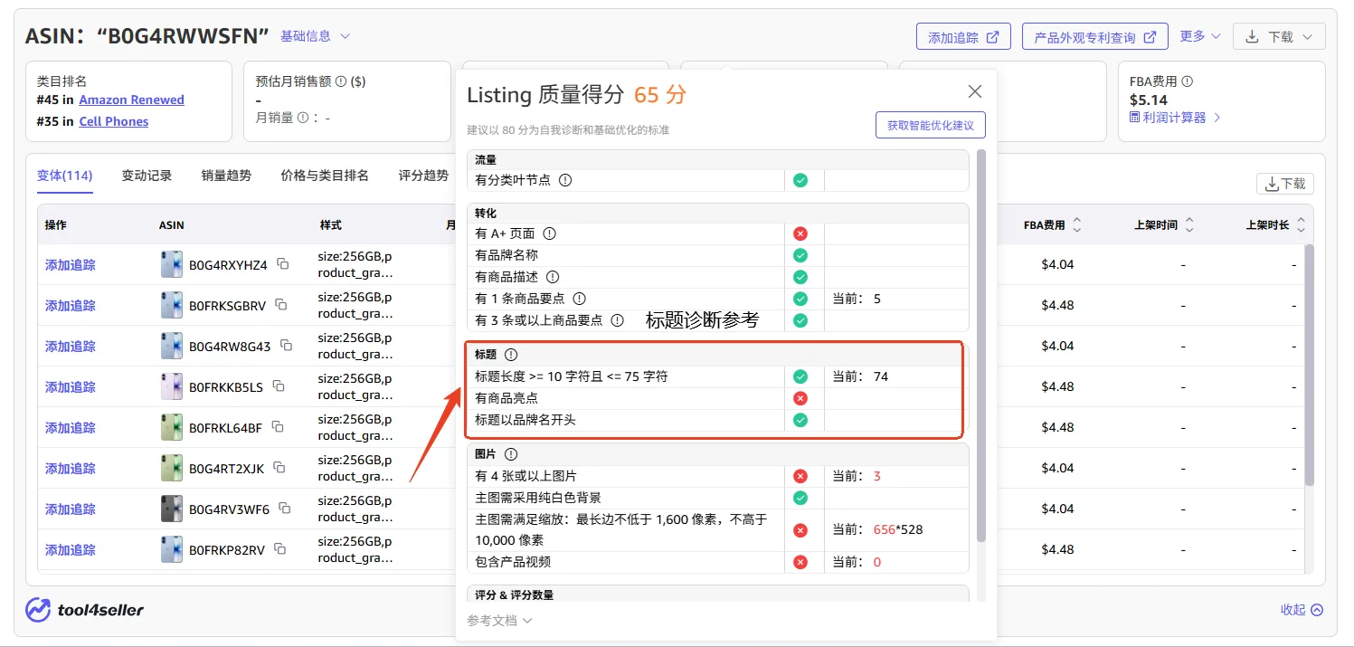Image resolution: width=1354 pixels, height=647 pixels.
Task: Click info icon next to 有分类叶节点
Action: 565,180
